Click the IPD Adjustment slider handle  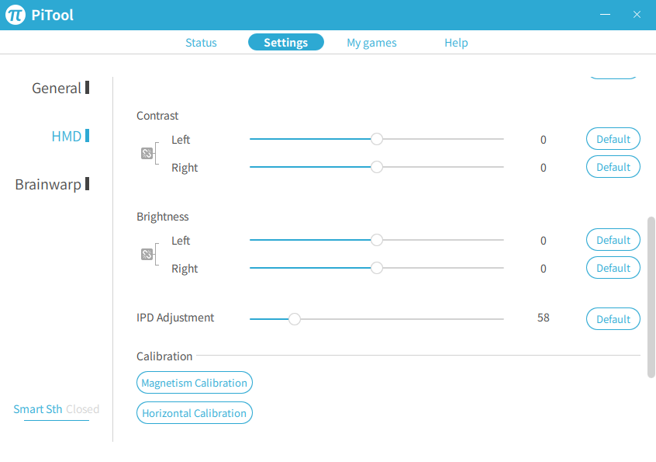(x=295, y=318)
